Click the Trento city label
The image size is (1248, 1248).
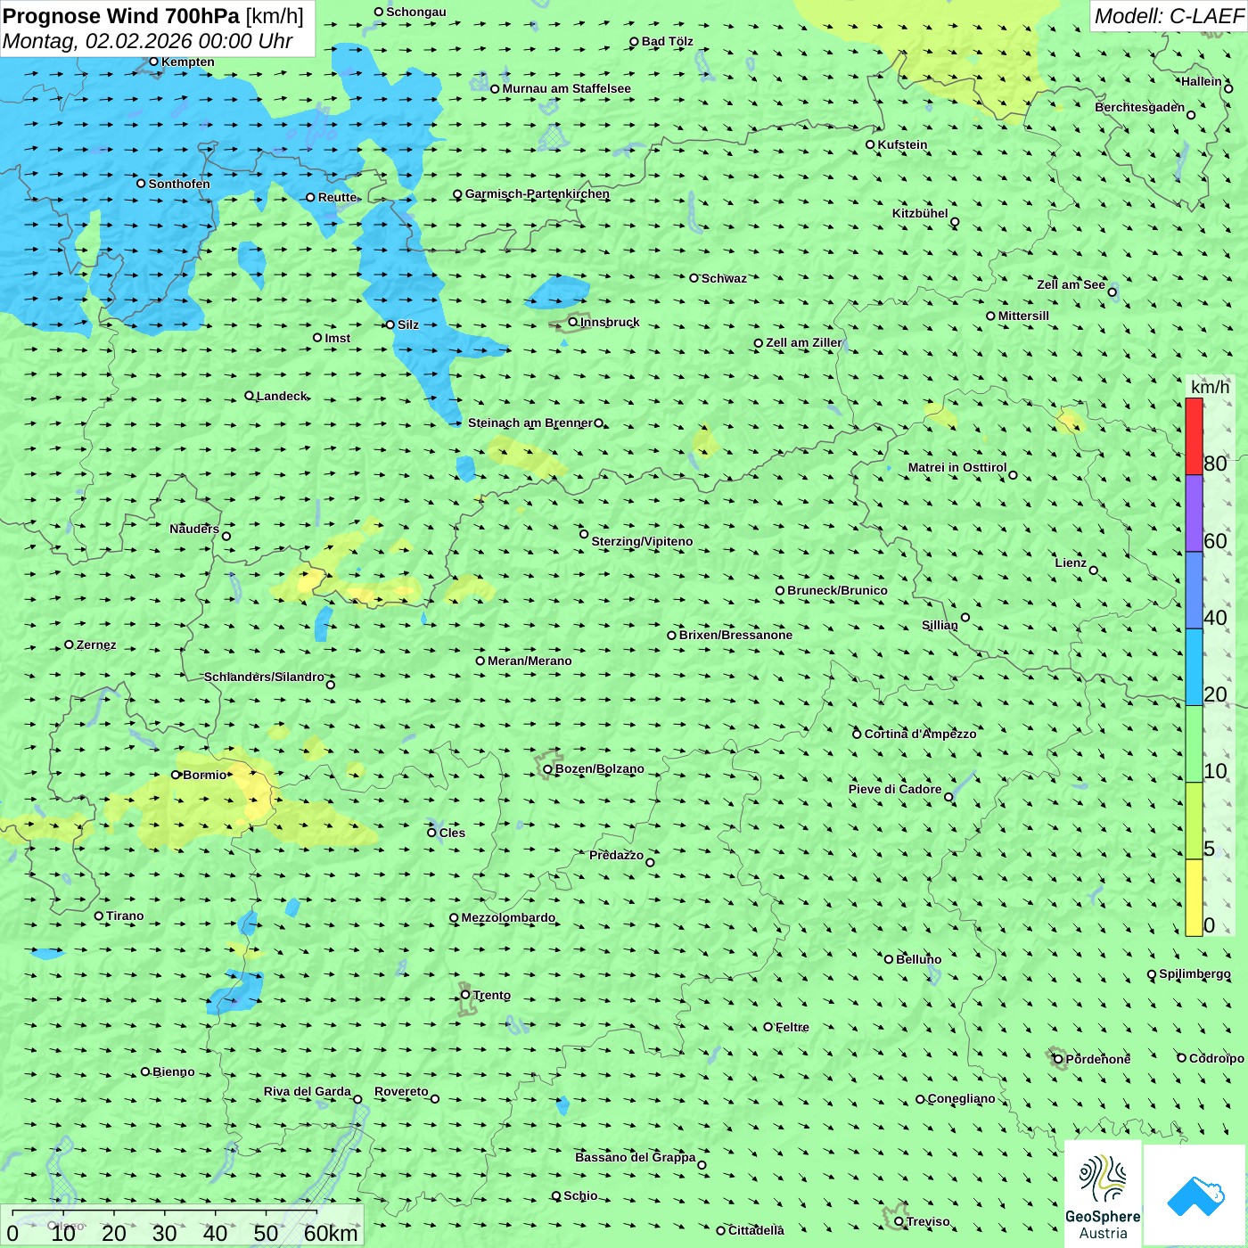(x=492, y=995)
